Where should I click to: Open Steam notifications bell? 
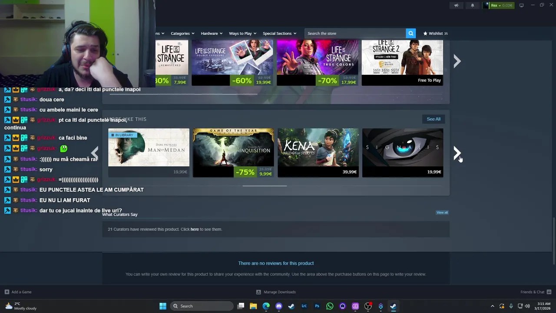click(473, 5)
